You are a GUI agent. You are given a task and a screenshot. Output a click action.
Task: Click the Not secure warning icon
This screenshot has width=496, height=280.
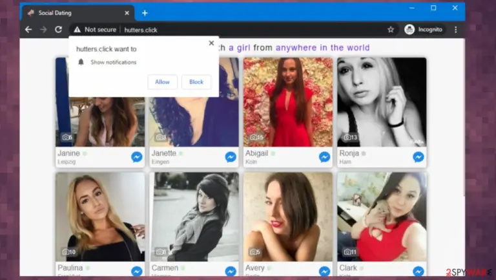point(77,30)
